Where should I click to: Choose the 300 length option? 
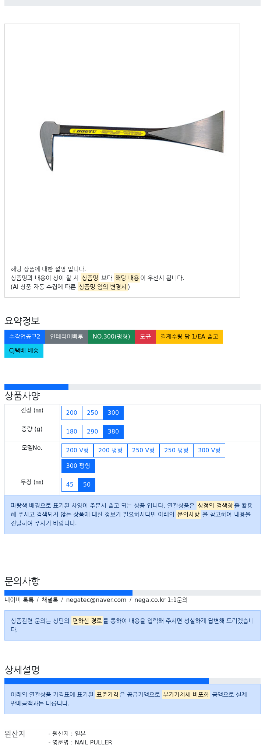(113, 413)
